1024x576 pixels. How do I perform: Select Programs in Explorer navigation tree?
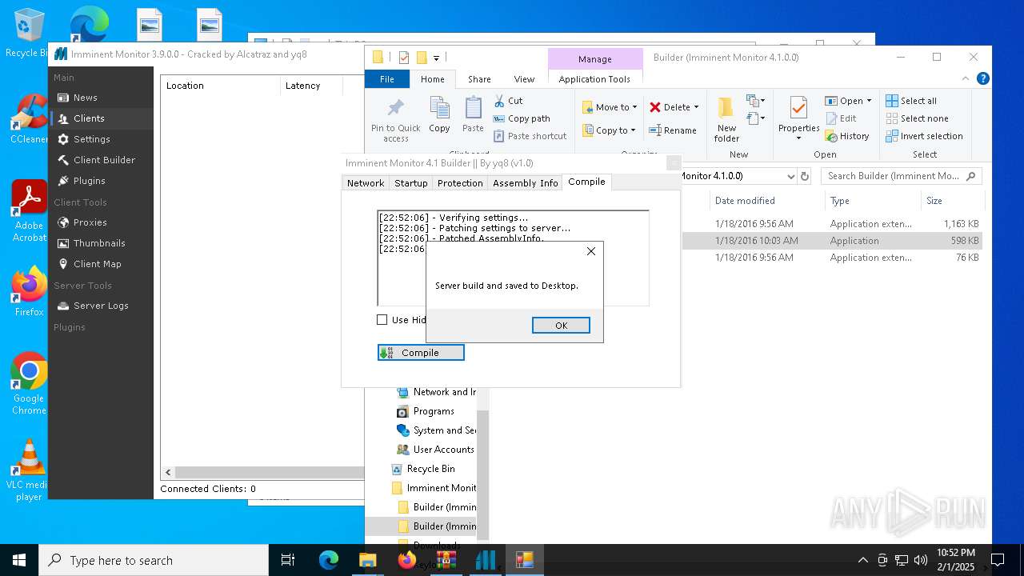click(434, 411)
